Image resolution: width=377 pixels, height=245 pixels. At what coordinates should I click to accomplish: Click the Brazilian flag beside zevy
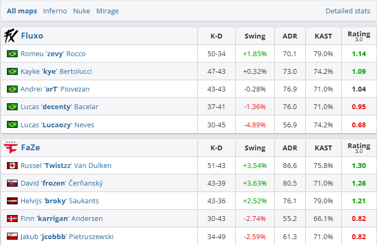tap(12, 53)
